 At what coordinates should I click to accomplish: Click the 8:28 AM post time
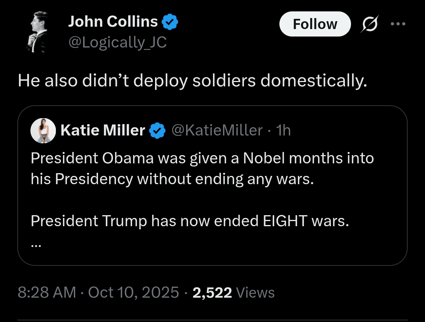pos(47,293)
